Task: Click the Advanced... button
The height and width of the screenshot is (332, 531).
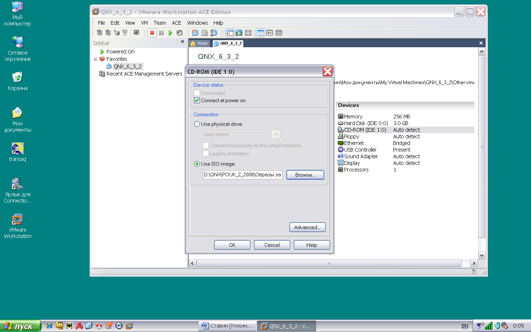Action: [307, 227]
